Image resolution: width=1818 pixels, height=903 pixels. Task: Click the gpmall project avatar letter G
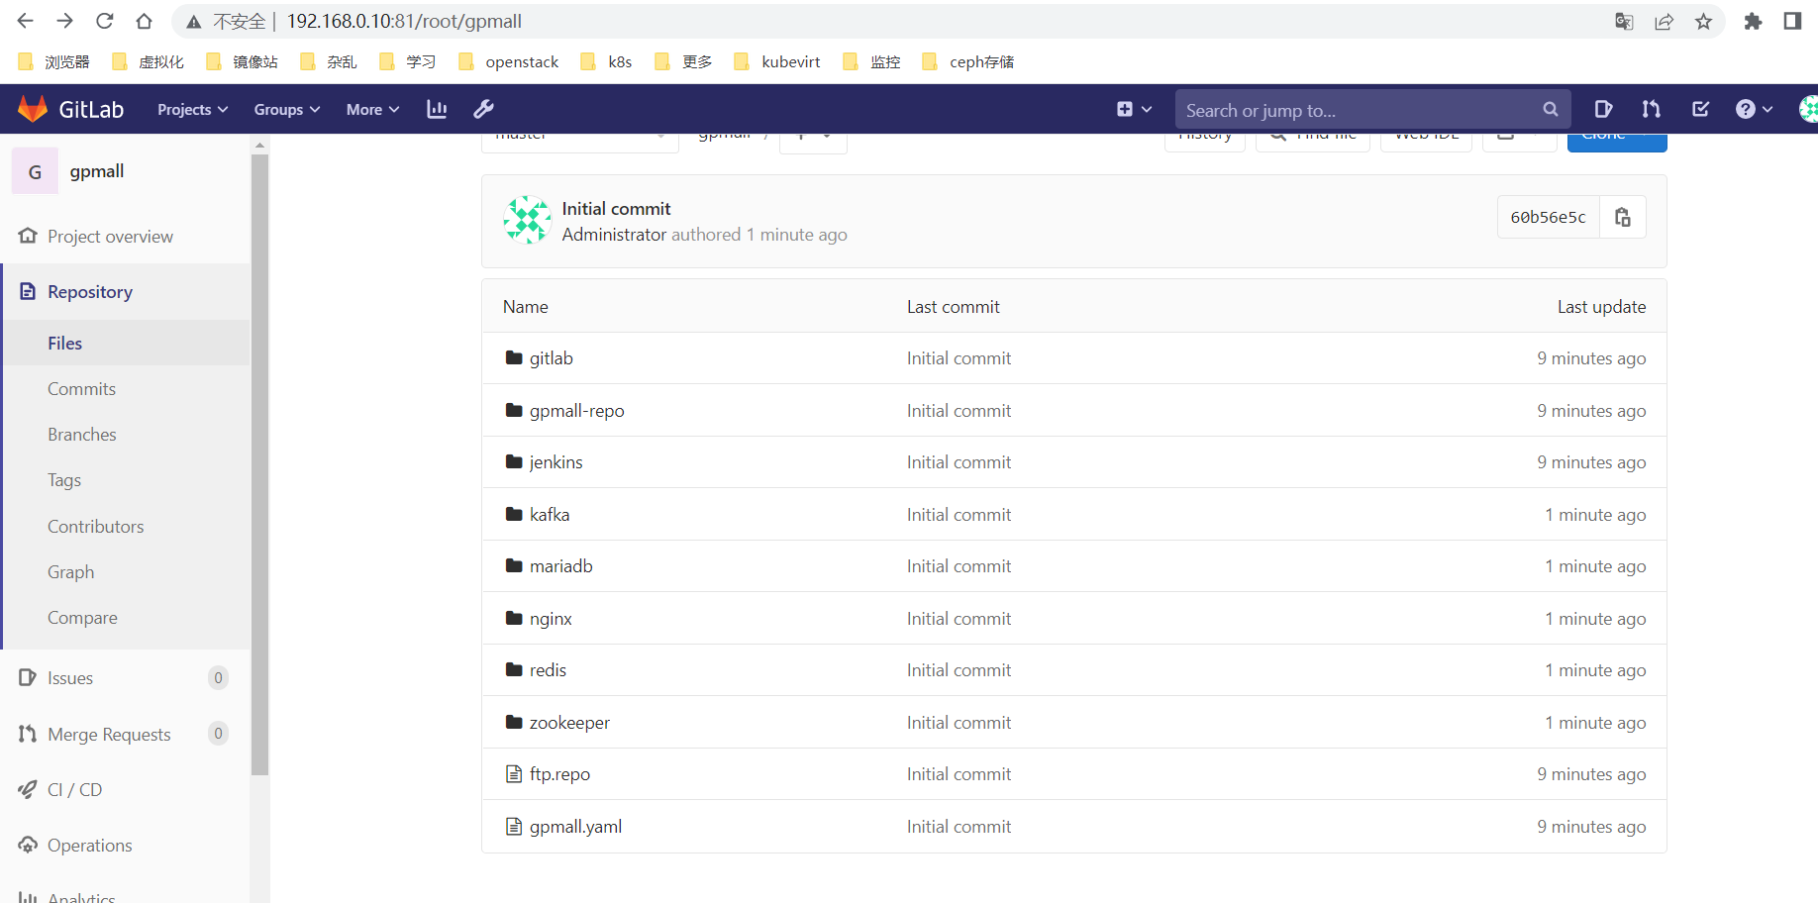35,171
